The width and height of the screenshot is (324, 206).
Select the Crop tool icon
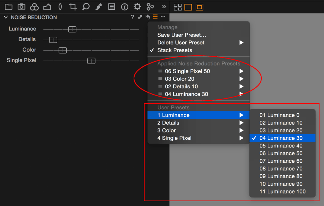point(73,7)
